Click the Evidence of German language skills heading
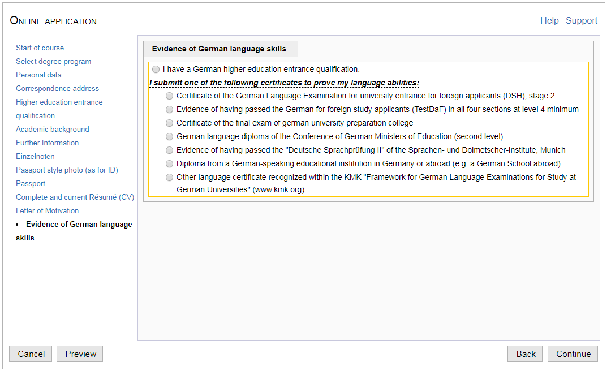This screenshot has height=375, width=611. click(219, 49)
